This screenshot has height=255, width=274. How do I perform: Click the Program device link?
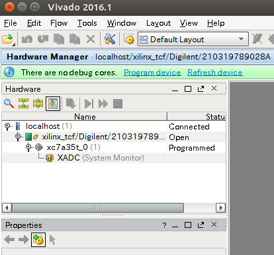point(152,73)
